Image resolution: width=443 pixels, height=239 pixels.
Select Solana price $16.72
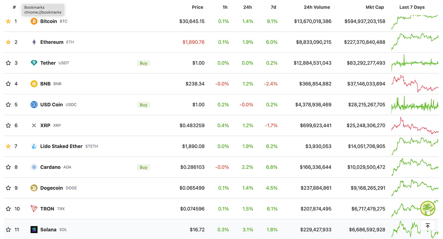197,230
